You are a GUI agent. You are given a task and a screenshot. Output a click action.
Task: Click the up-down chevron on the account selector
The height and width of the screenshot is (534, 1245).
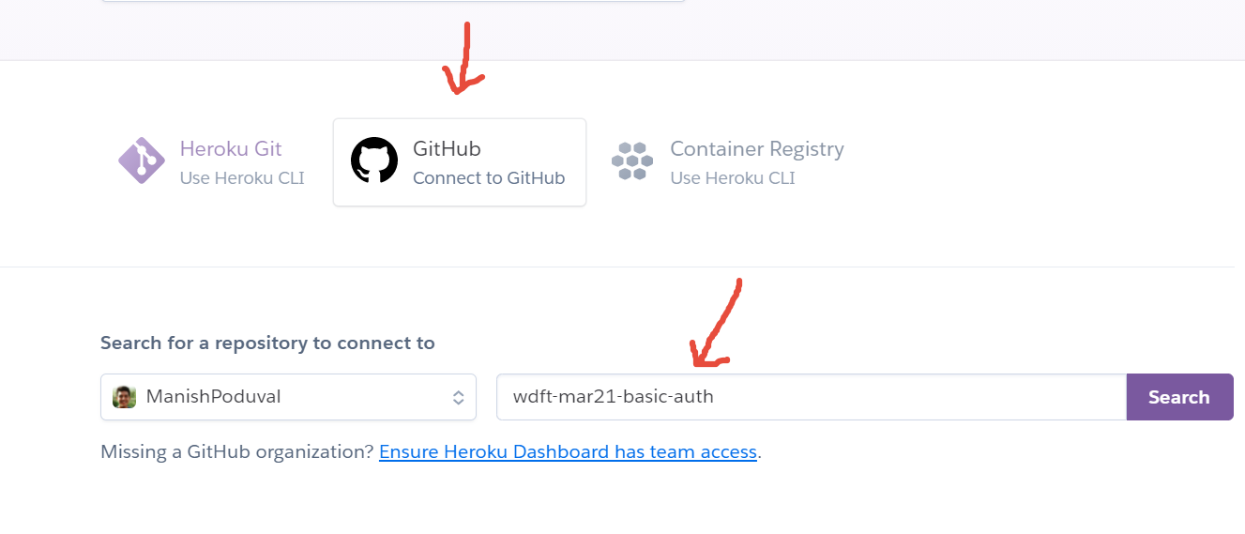[x=458, y=397]
